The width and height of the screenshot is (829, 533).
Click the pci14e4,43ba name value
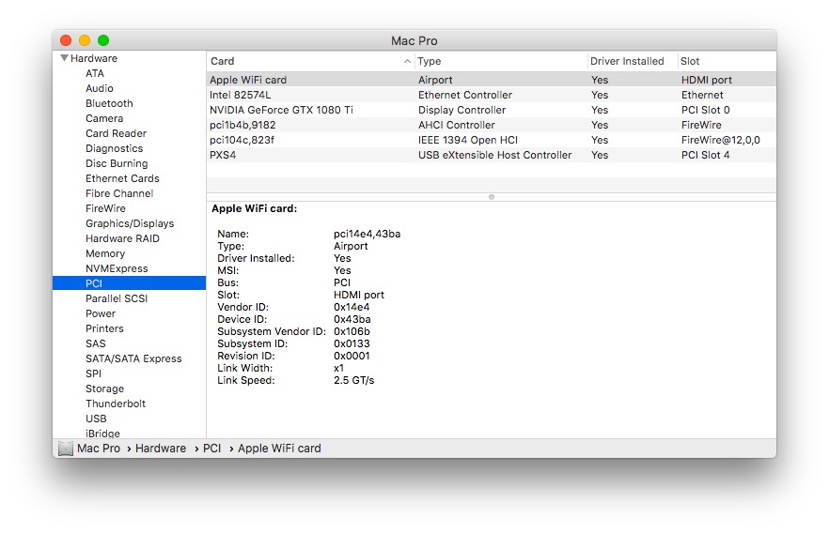[x=367, y=234]
